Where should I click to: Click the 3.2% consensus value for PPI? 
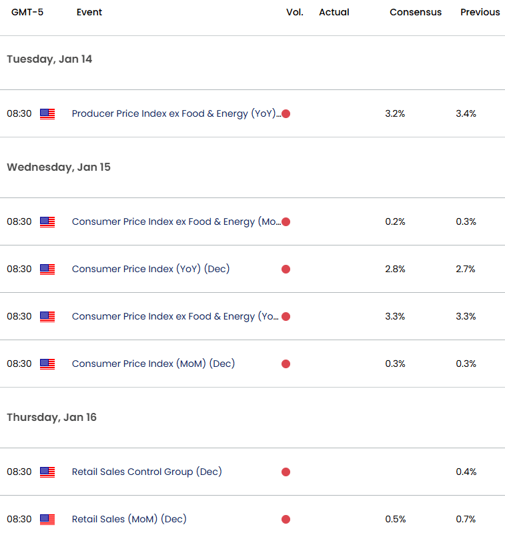click(395, 113)
